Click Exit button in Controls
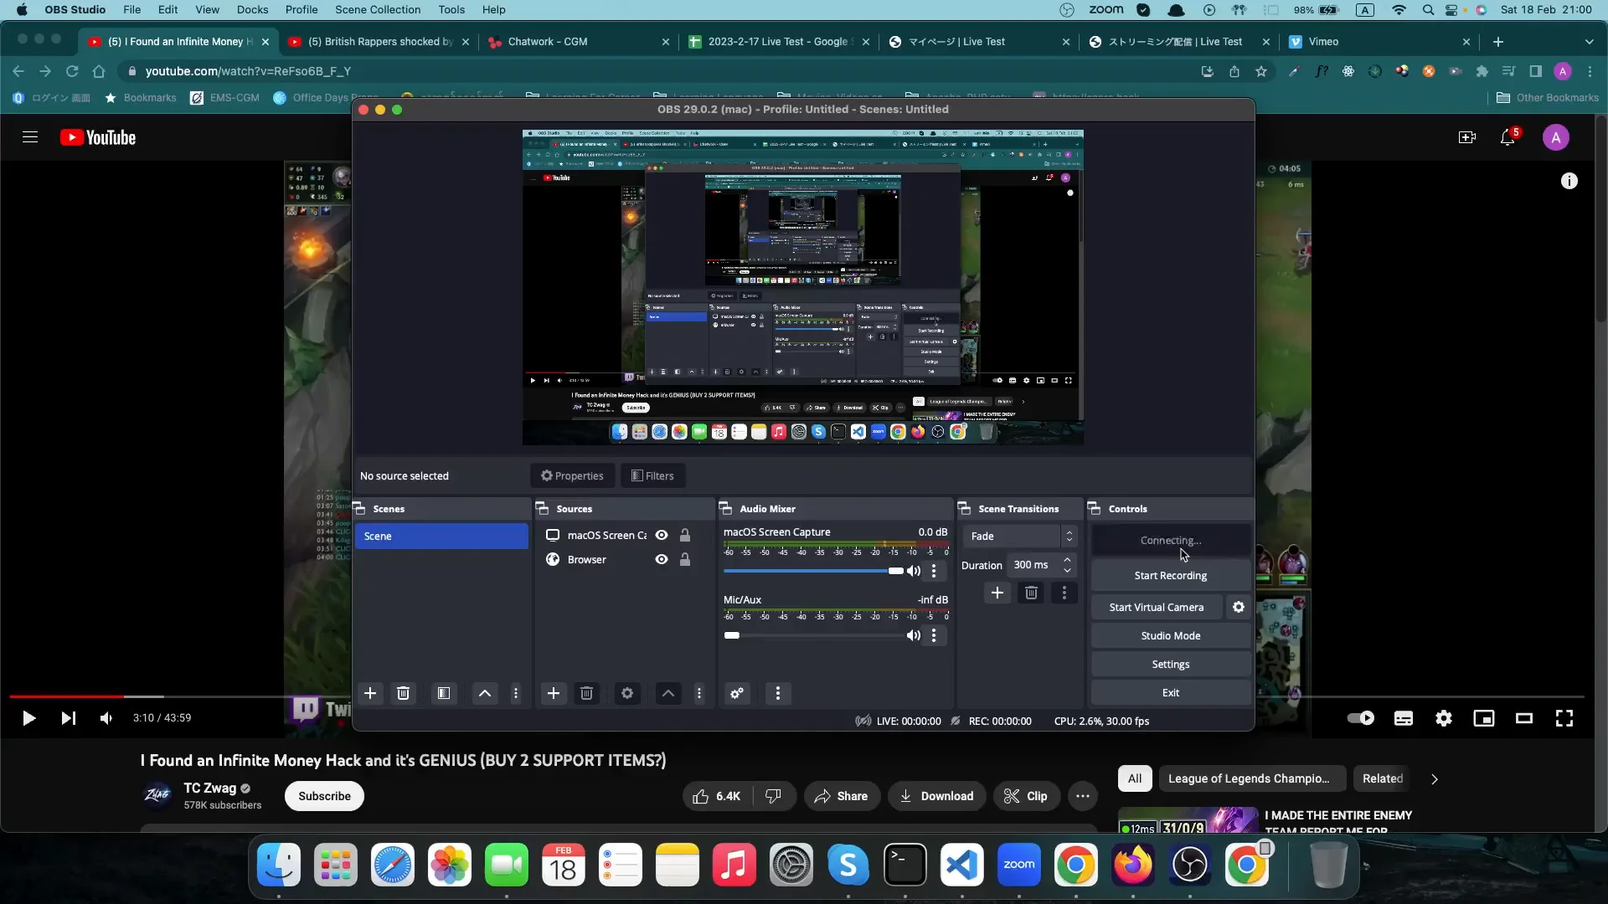The image size is (1608, 904). [x=1171, y=693]
